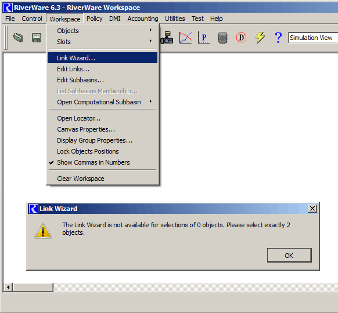Click the camera snapshot toolbar icon
Viewport: 338px width, 313px height.
167,38
